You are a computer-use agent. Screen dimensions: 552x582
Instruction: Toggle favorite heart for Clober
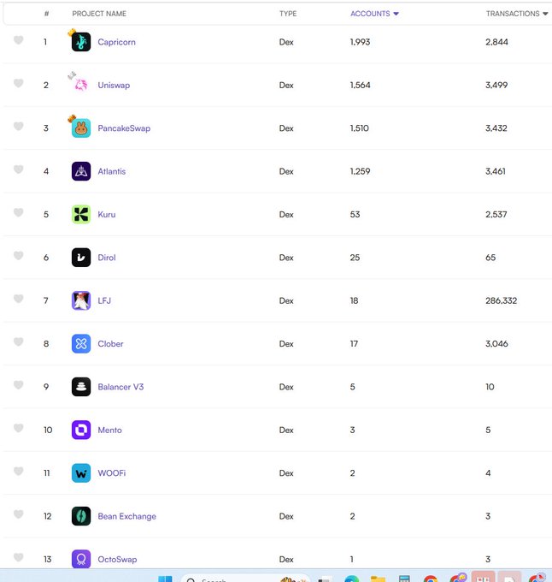pos(19,341)
